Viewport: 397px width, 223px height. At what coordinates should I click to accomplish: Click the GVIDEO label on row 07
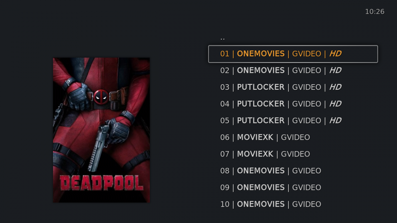click(295, 154)
